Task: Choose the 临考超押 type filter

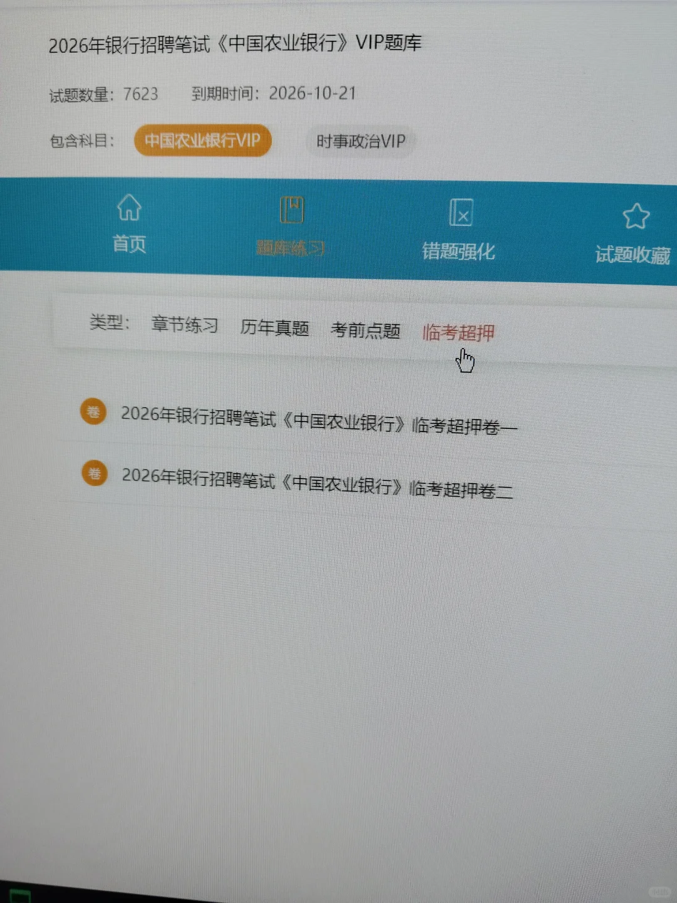Action: 459,332
